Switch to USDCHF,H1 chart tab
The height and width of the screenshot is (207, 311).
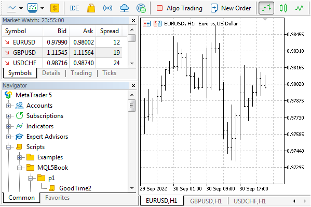[x=250, y=201]
